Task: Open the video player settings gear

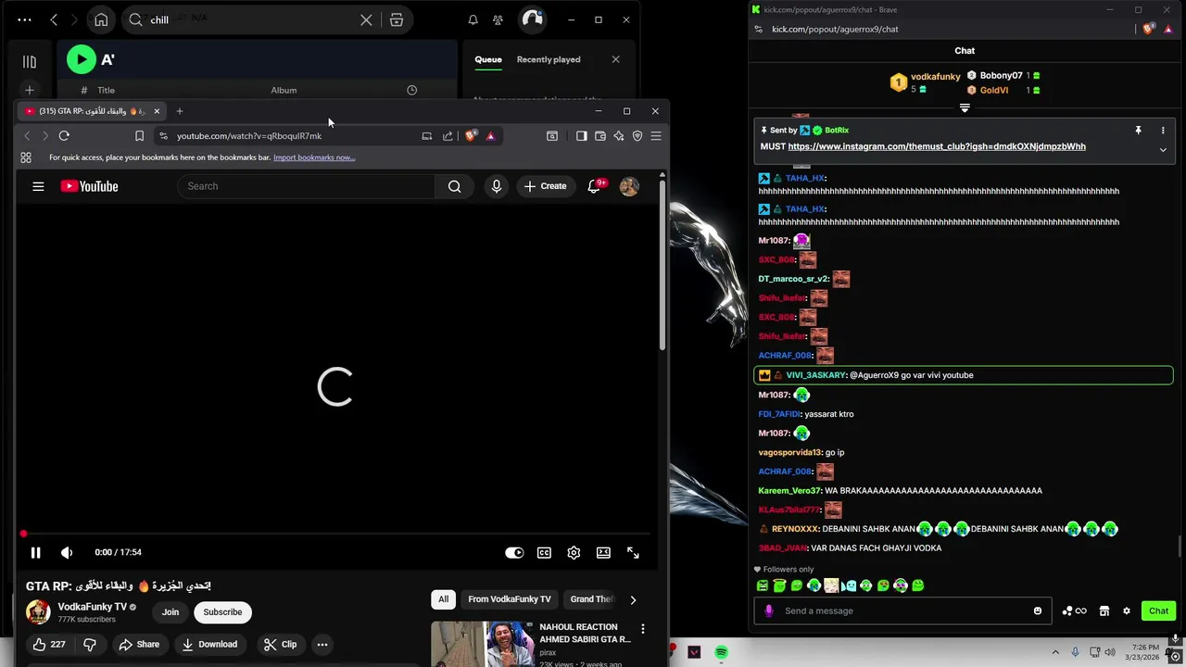Action: 574,552
